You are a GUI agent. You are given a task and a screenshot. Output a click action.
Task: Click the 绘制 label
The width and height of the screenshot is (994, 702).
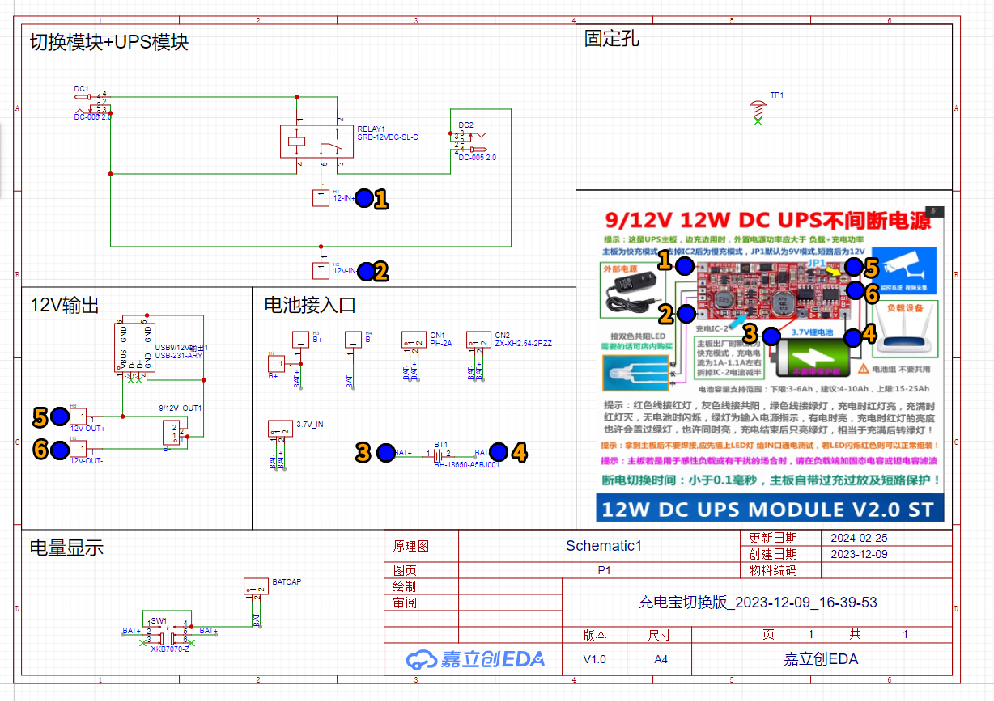(x=405, y=586)
